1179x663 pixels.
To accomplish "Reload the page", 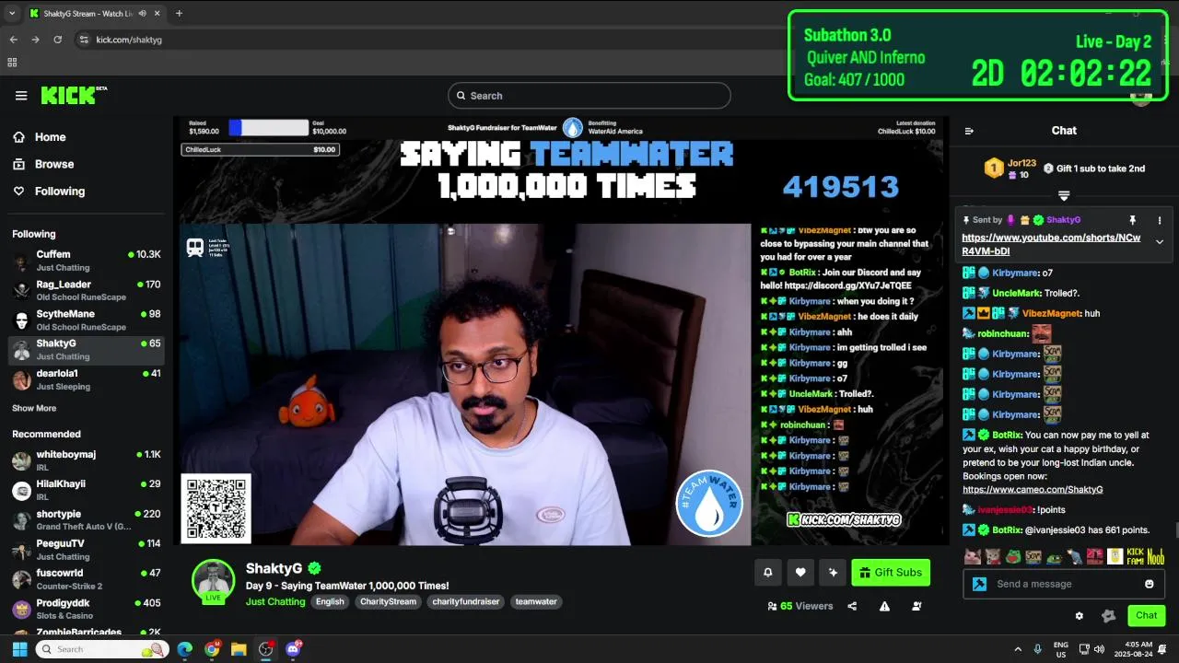I will (x=57, y=40).
